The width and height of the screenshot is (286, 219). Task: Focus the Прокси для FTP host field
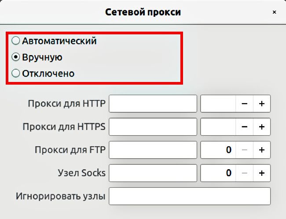pyautogui.click(x=153, y=150)
